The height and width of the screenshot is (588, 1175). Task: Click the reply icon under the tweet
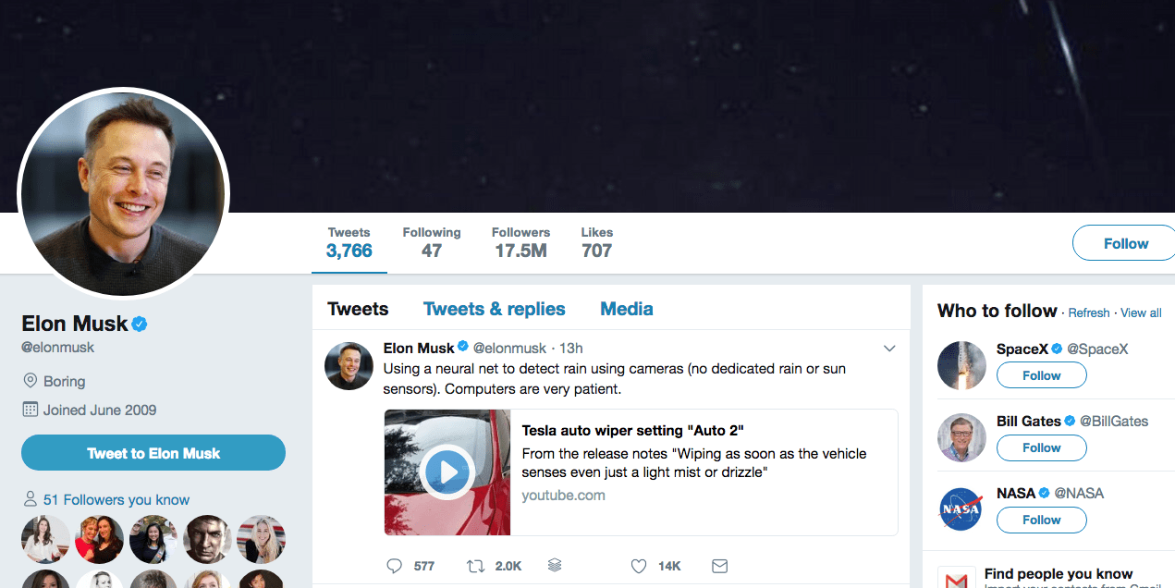[395, 566]
